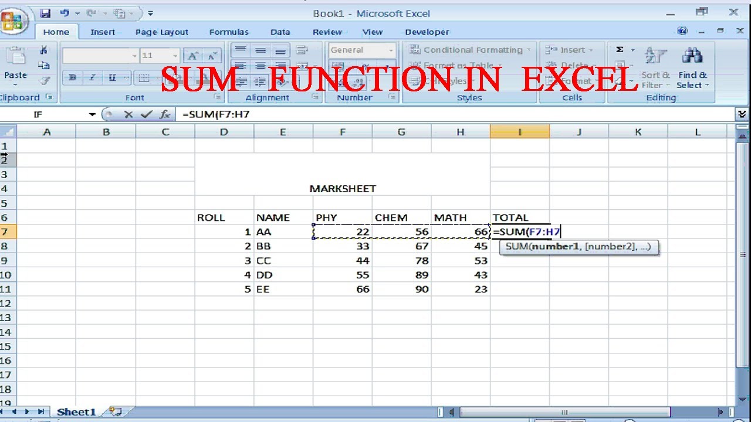Open the Clipboard pane launcher
The width and height of the screenshot is (751, 422).
pyautogui.click(x=49, y=97)
